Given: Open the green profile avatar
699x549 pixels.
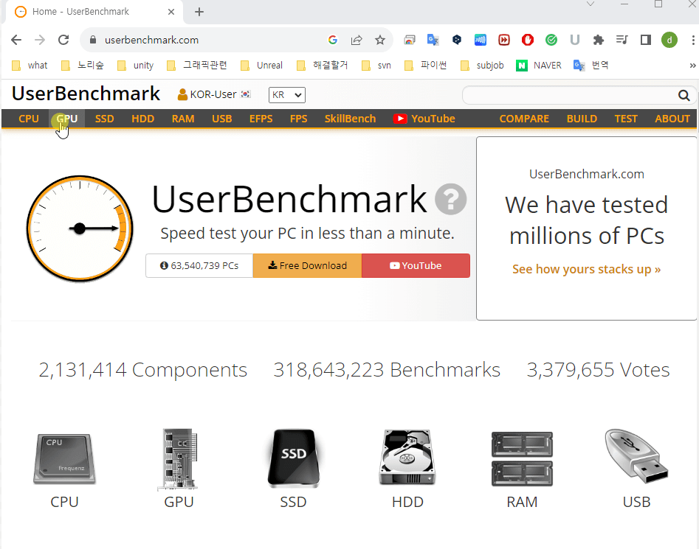Looking at the screenshot, I should tap(669, 40).
